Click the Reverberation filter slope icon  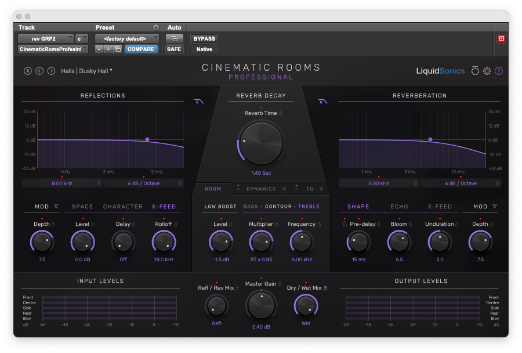pyautogui.click(x=322, y=102)
